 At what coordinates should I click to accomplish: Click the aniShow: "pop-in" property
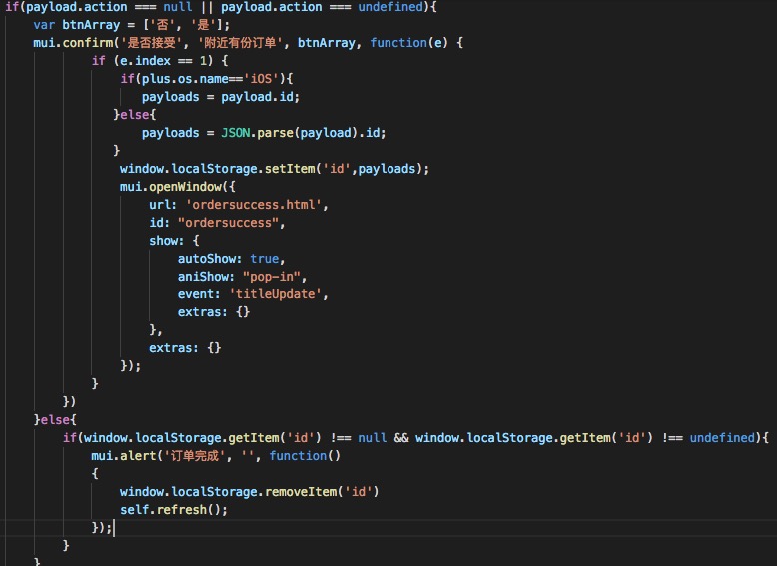[243, 277]
